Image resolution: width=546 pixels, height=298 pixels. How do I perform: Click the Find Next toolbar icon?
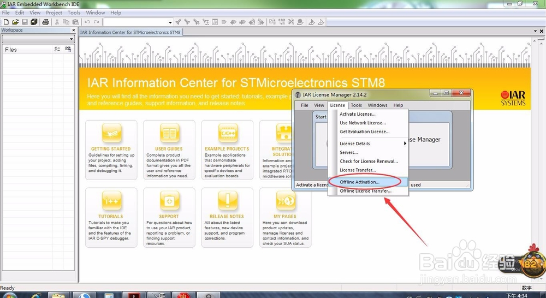(187, 22)
